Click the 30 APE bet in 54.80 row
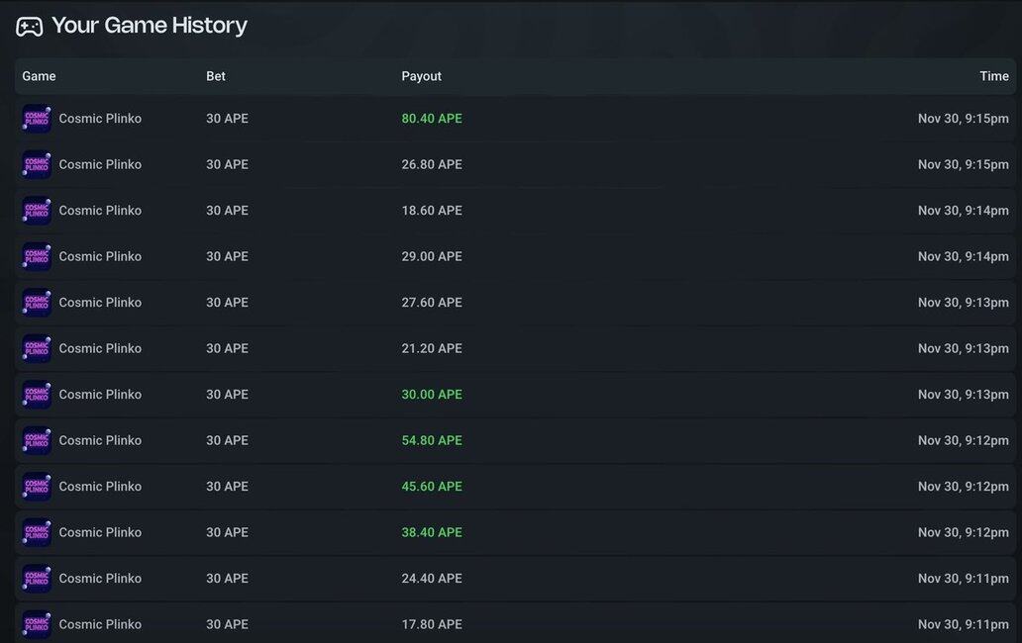 tap(227, 440)
